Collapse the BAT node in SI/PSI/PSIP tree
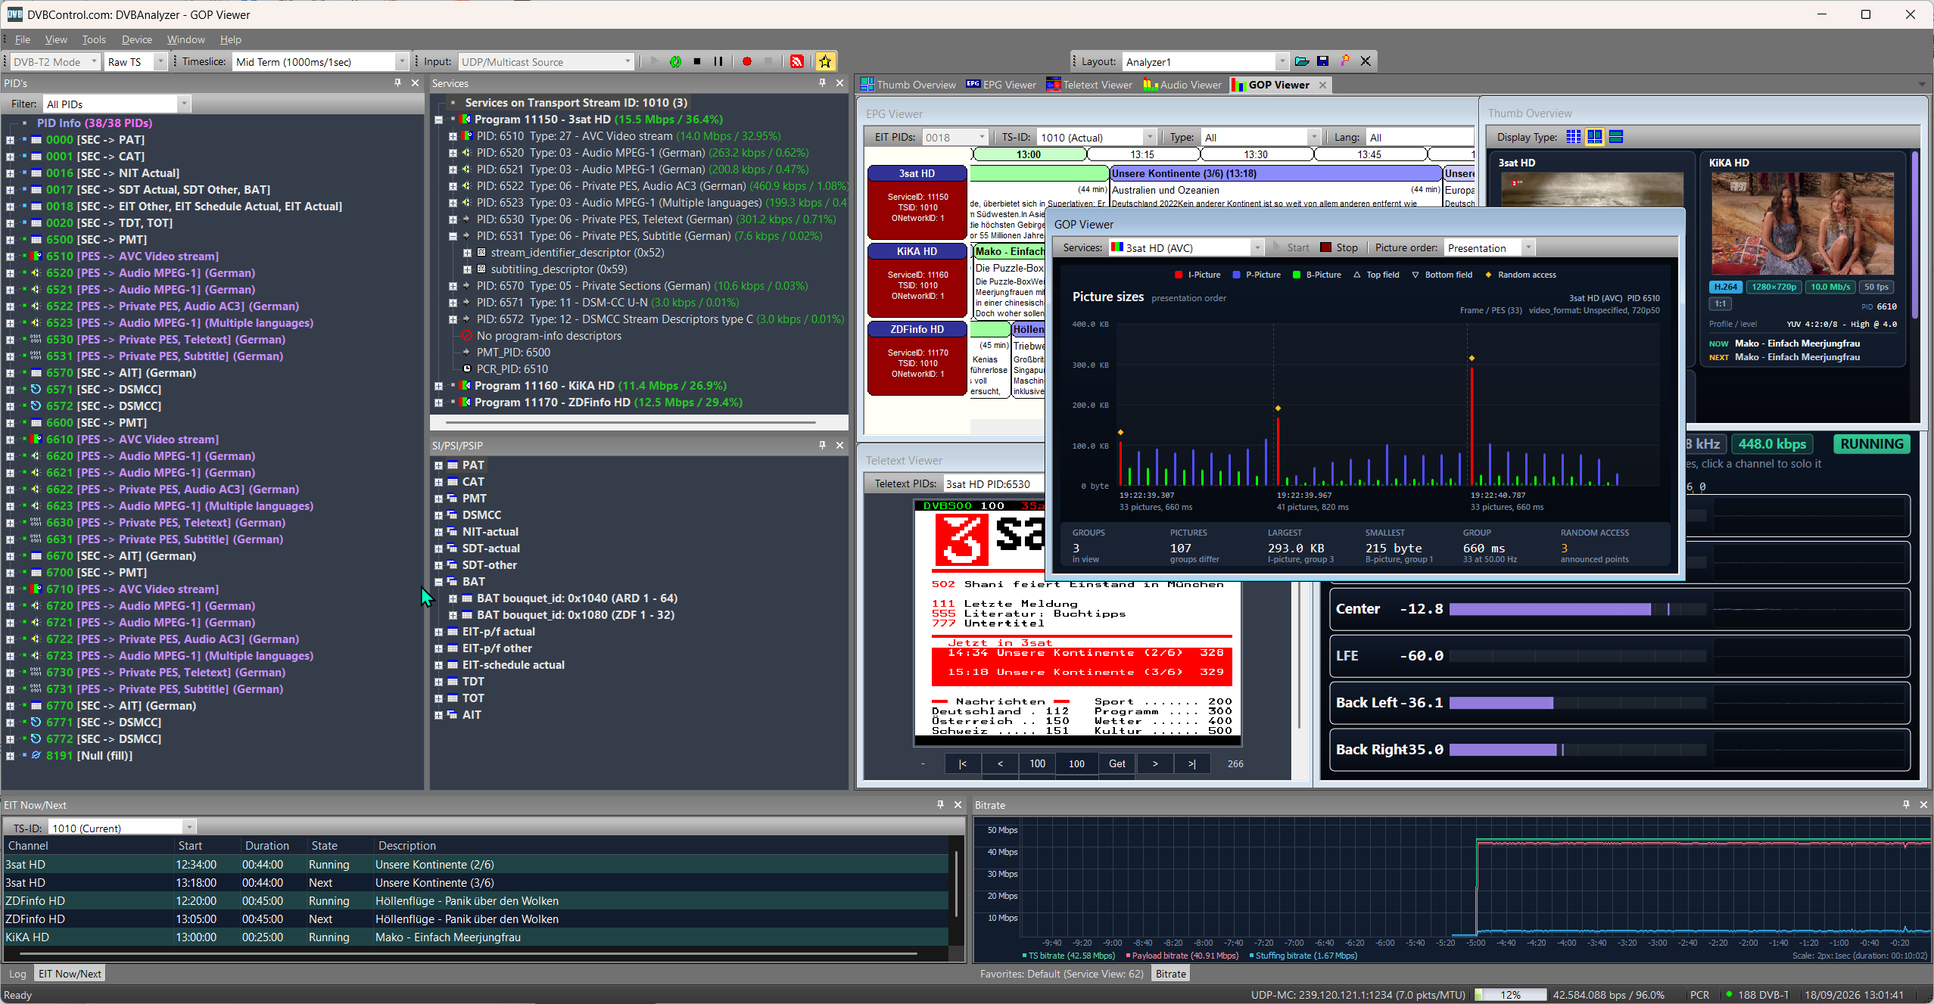 [x=438, y=582]
